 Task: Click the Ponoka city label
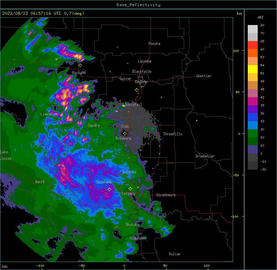coord(154,44)
